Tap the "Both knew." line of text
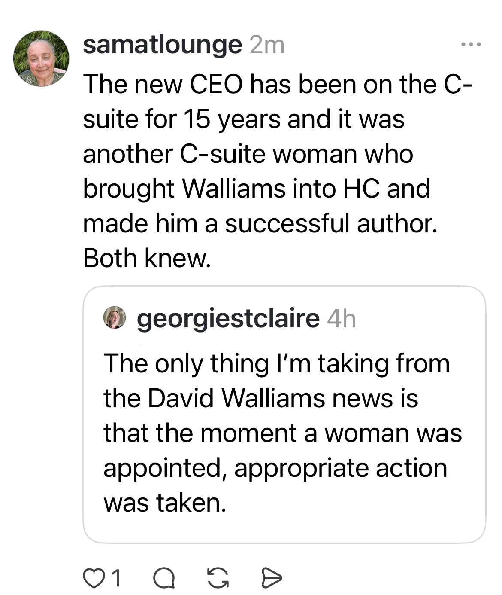This screenshot has height=595, width=502. pos(147,258)
